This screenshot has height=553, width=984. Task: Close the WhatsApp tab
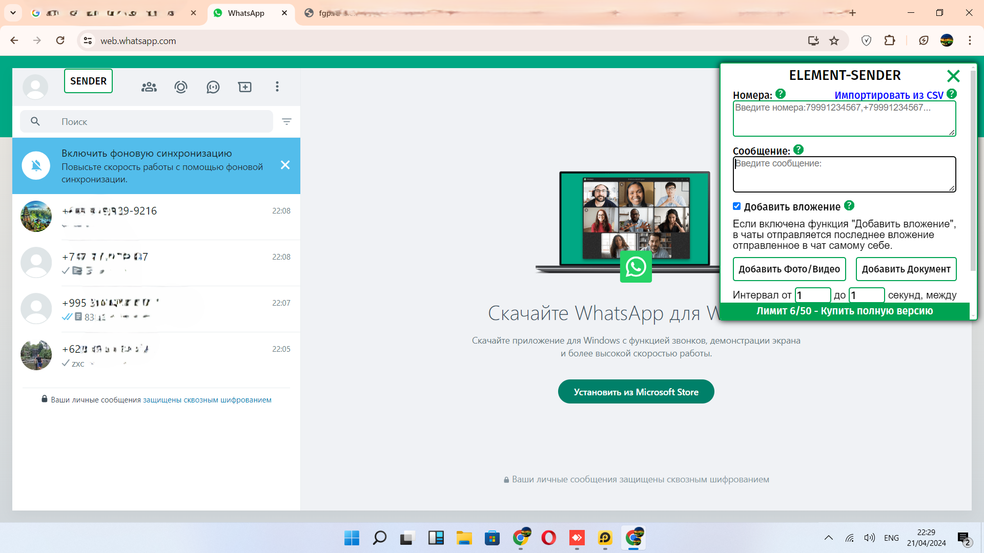tap(284, 13)
